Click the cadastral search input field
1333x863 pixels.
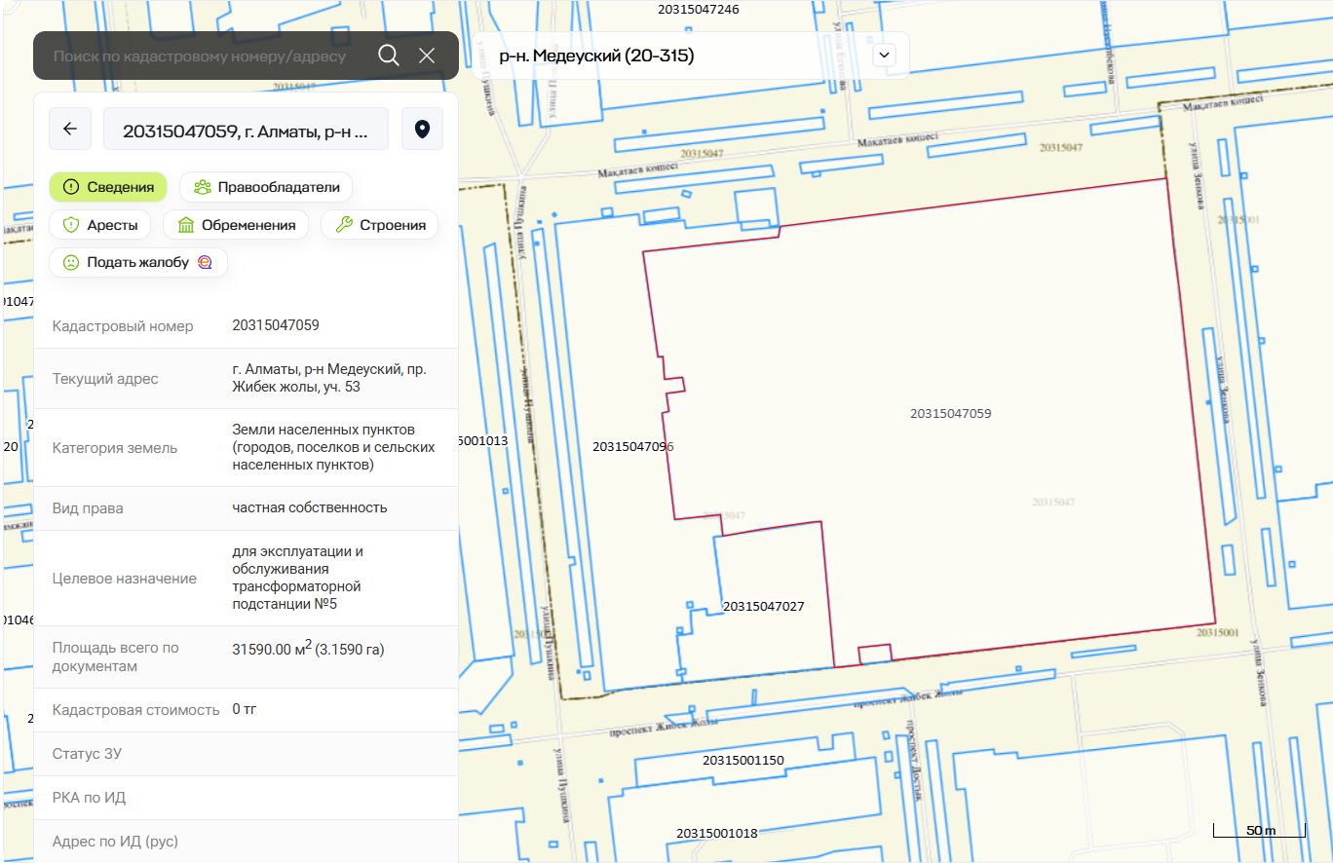200,56
